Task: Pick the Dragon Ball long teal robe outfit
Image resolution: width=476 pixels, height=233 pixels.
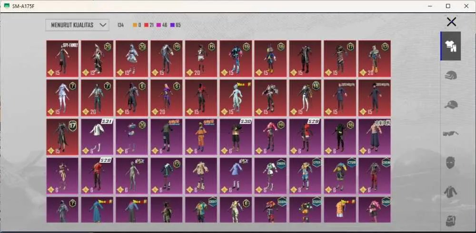Action: (x=97, y=210)
